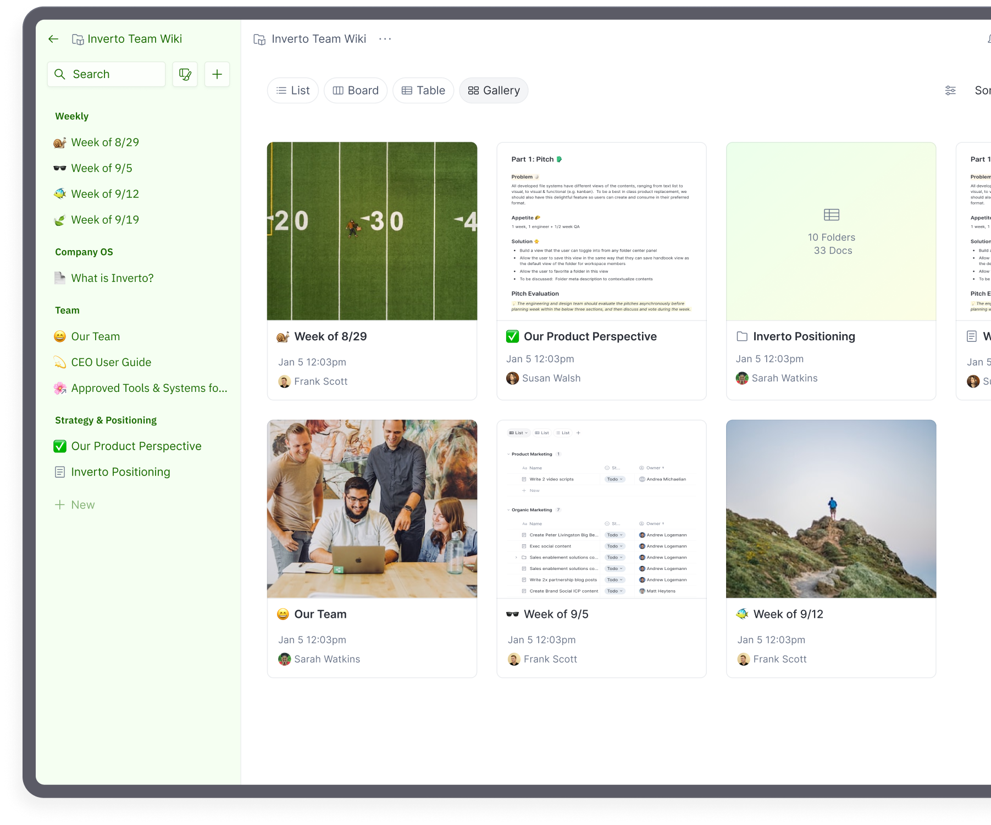
Task: Click the Our Team card title
Action: click(320, 614)
